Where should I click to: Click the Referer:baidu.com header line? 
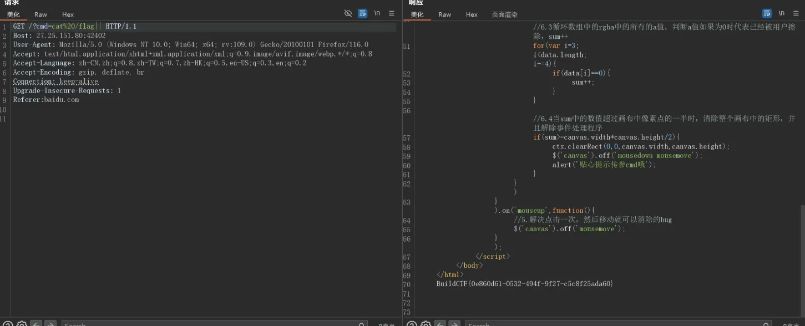click(46, 100)
